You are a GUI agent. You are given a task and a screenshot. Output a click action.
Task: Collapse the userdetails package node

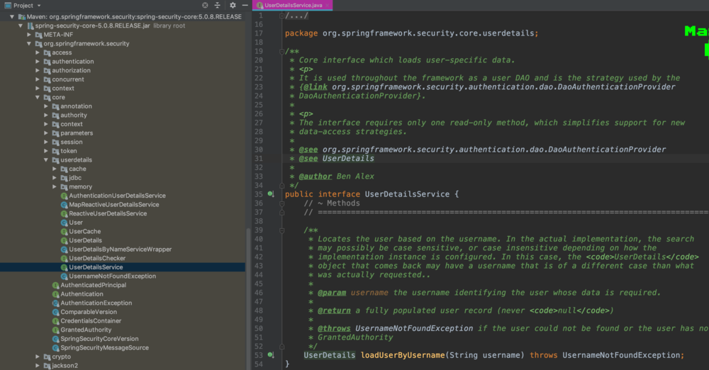click(x=47, y=160)
